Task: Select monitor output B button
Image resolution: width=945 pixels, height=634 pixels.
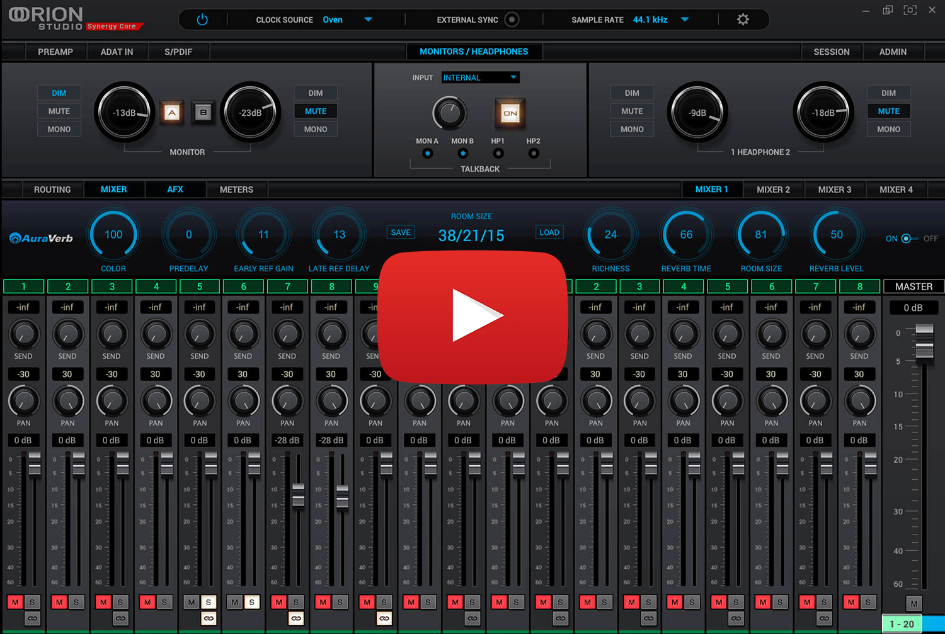Action: point(203,113)
